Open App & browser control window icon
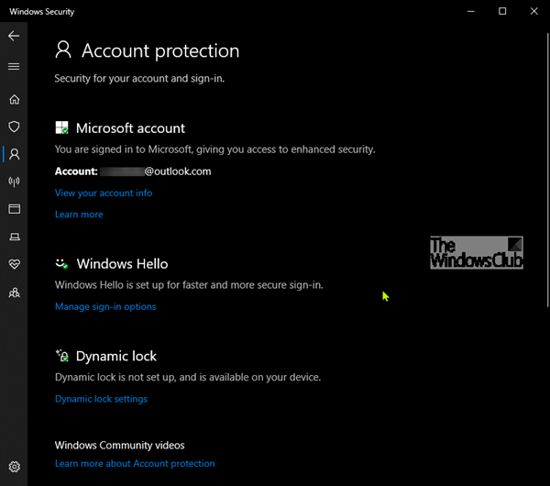550x486 pixels. pyautogui.click(x=15, y=209)
